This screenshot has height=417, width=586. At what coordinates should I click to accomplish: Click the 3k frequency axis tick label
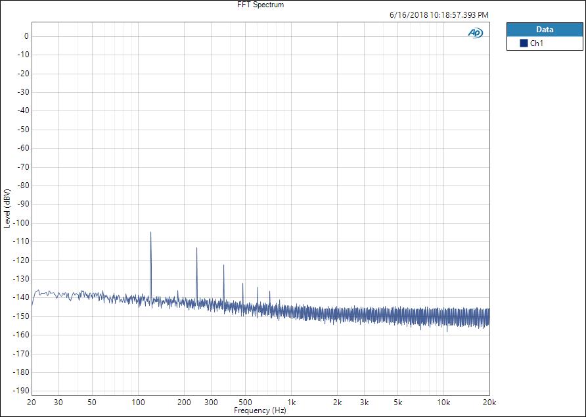364,403
